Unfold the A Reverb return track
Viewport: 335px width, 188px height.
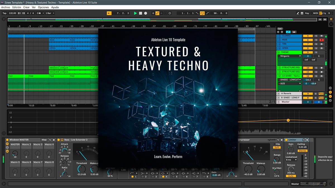[278, 94]
